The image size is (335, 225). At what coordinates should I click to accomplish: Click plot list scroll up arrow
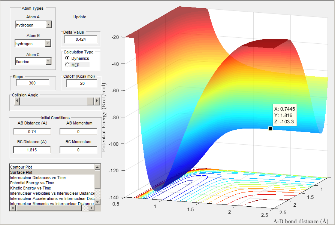[97, 167]
